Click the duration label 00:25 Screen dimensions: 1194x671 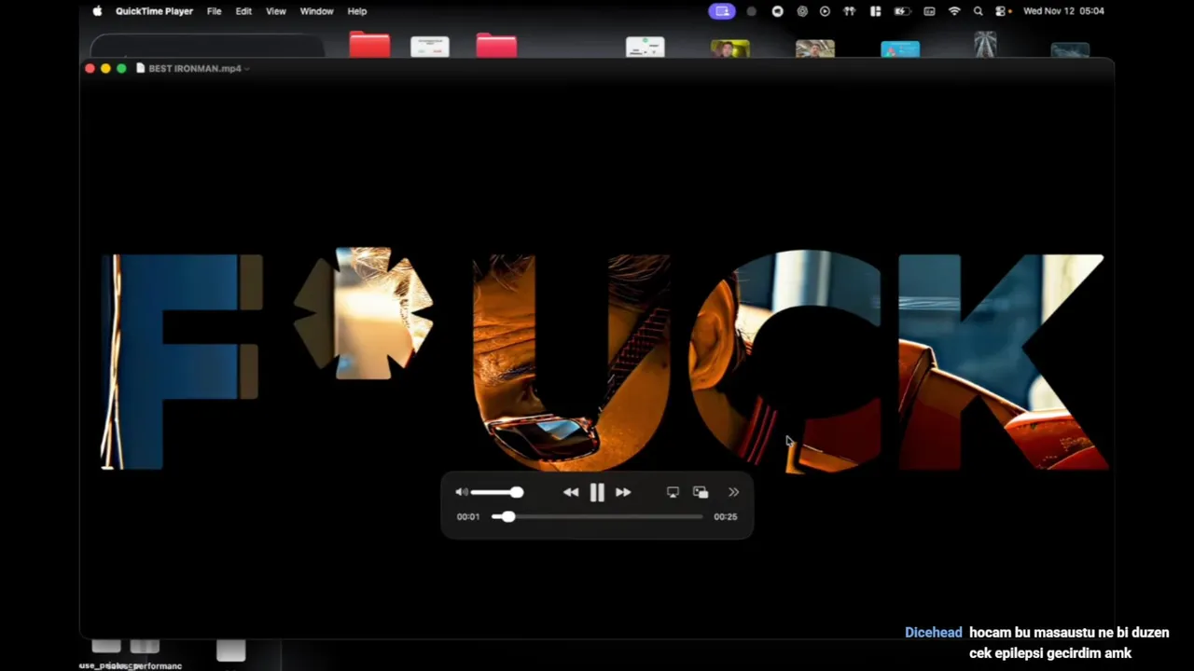coord(726,516)
